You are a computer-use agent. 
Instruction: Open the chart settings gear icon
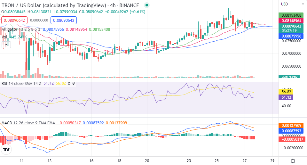point(293,161)
